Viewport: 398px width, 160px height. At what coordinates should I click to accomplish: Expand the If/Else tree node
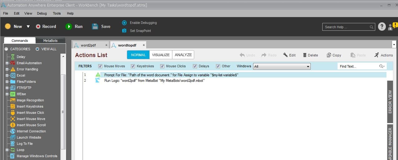coord(7,94)
